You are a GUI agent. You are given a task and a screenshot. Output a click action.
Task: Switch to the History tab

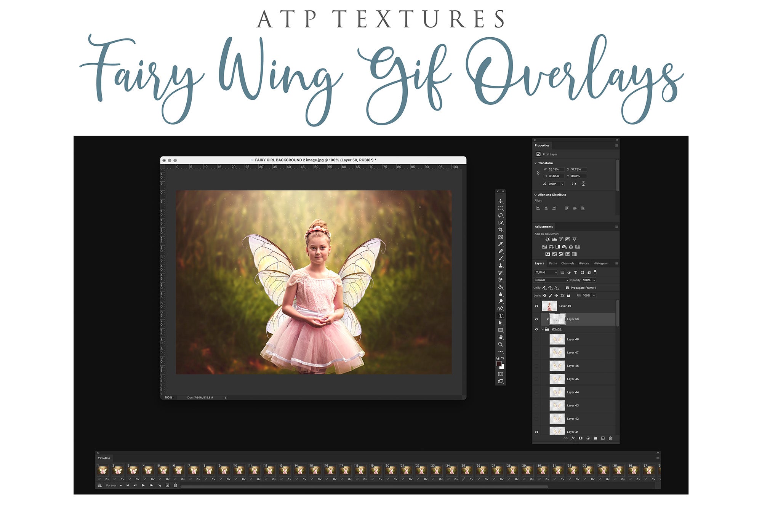[x=583, y=264]
